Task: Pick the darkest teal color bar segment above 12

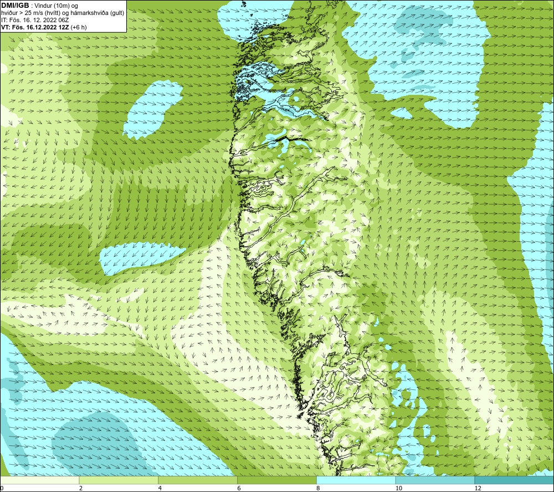Action: point(514,480)
